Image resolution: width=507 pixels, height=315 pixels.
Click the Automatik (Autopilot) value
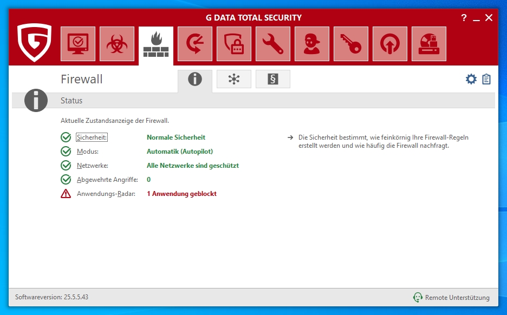pyautogui.click(x=180, y=152)
